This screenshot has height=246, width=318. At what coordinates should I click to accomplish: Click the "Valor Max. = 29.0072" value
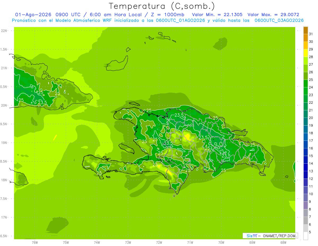(273, 15)
